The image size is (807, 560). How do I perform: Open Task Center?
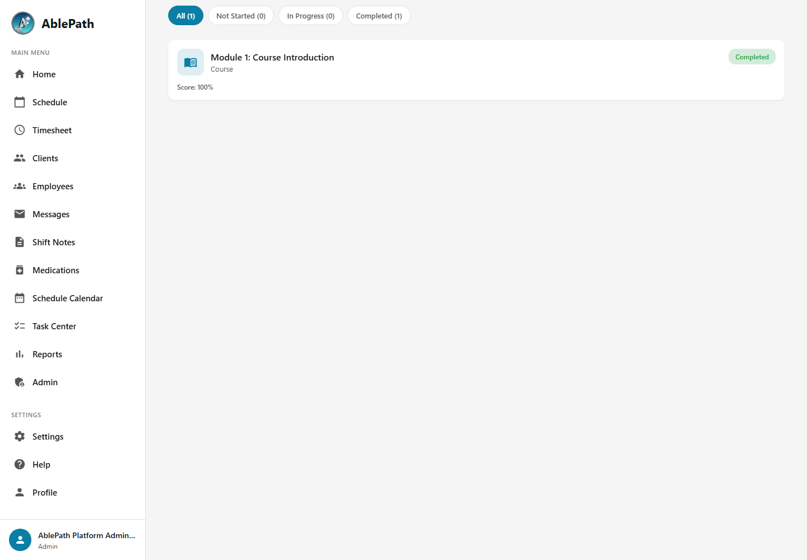(73, 326)
